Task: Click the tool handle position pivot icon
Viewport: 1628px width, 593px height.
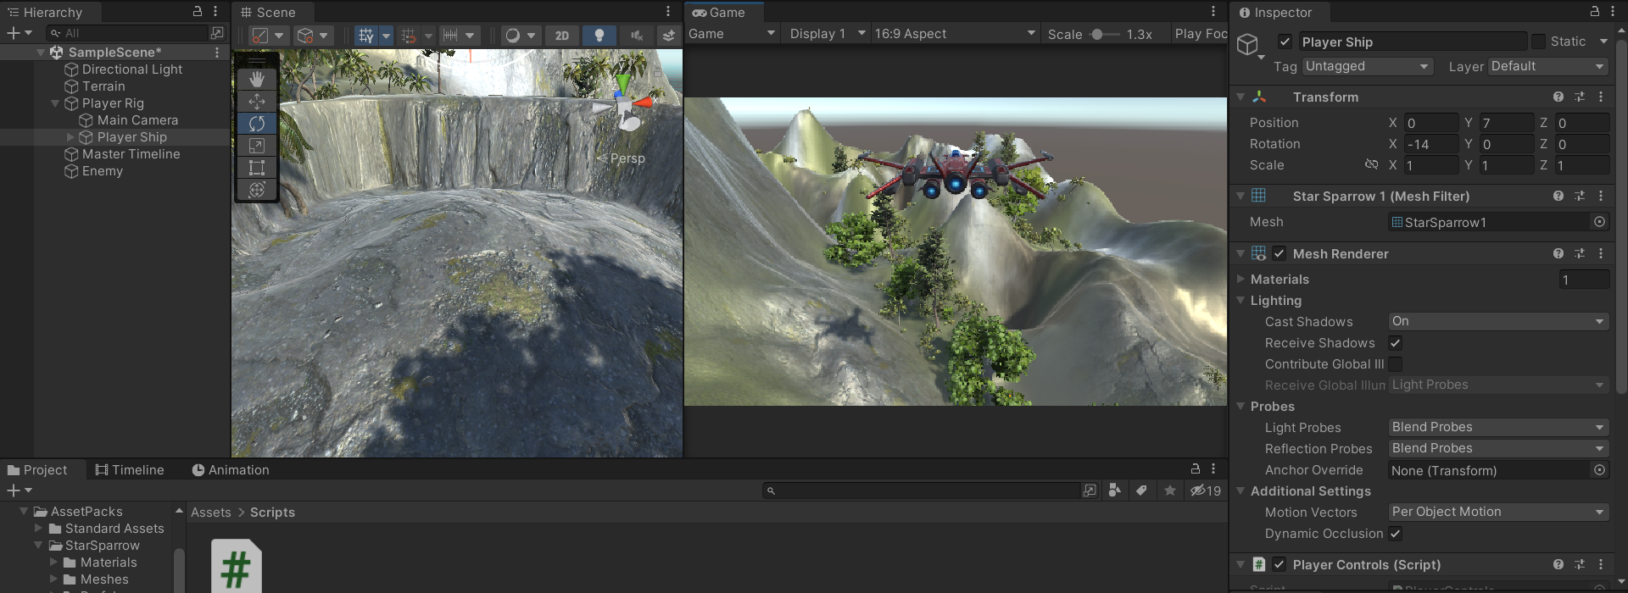Action: (261, 36)
